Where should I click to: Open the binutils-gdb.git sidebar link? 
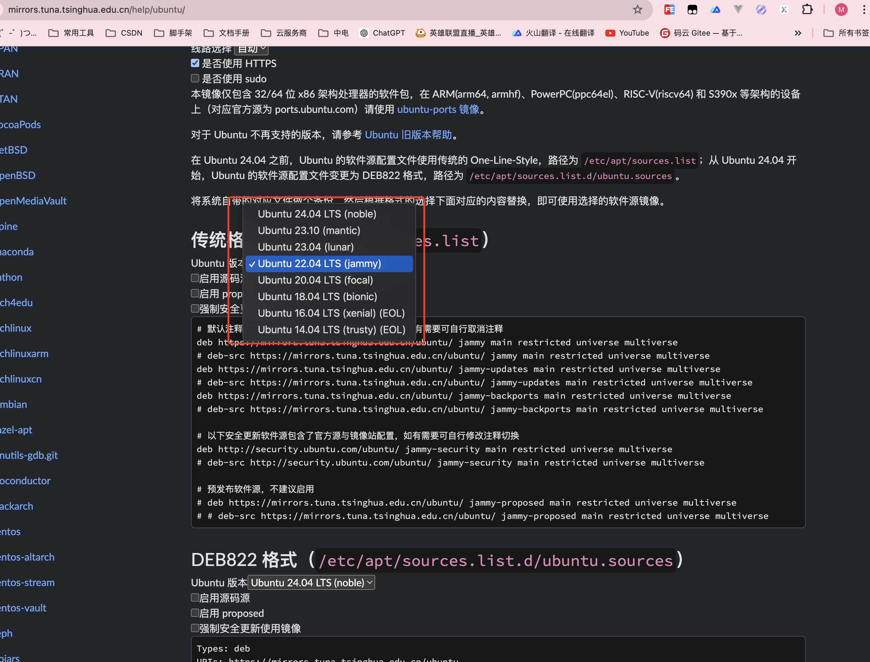point(29,455)
